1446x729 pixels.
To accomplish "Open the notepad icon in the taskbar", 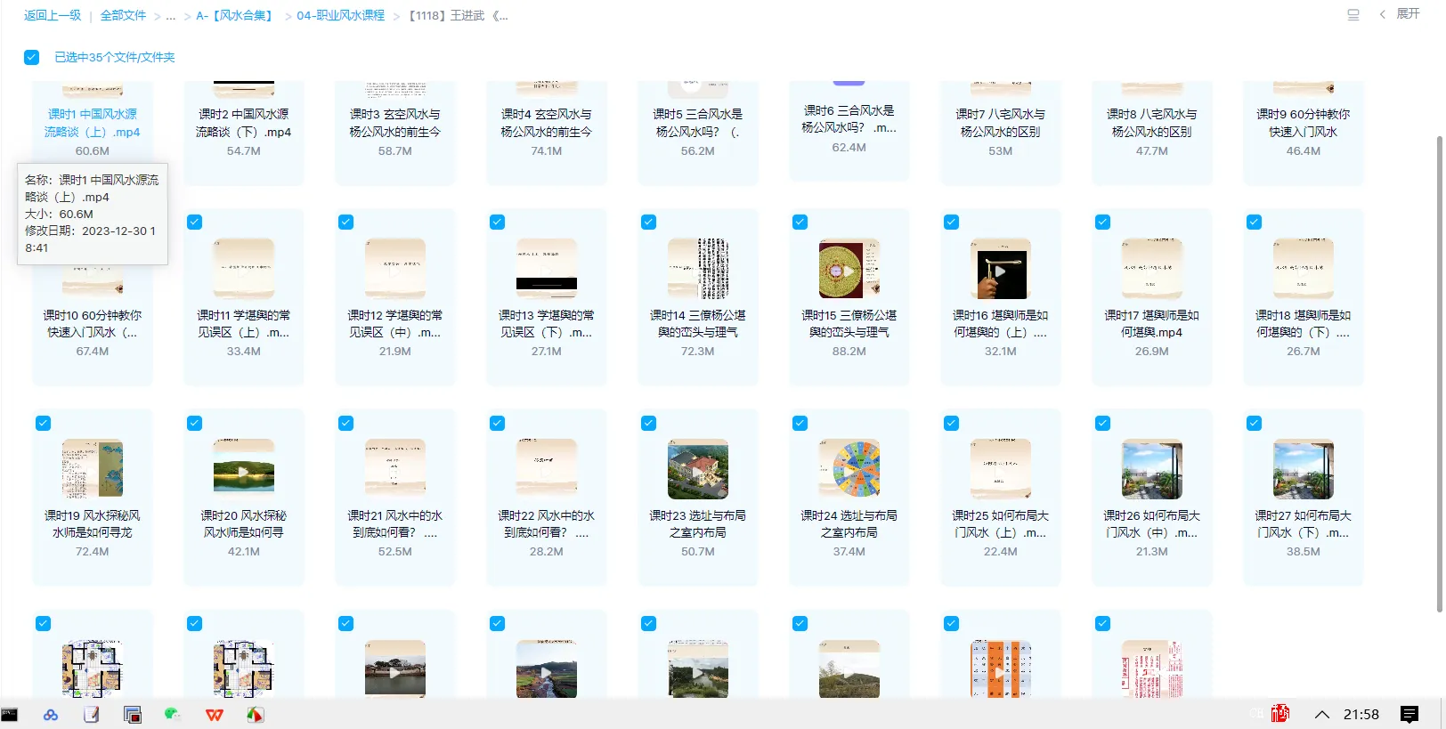I will pos(91,714).
